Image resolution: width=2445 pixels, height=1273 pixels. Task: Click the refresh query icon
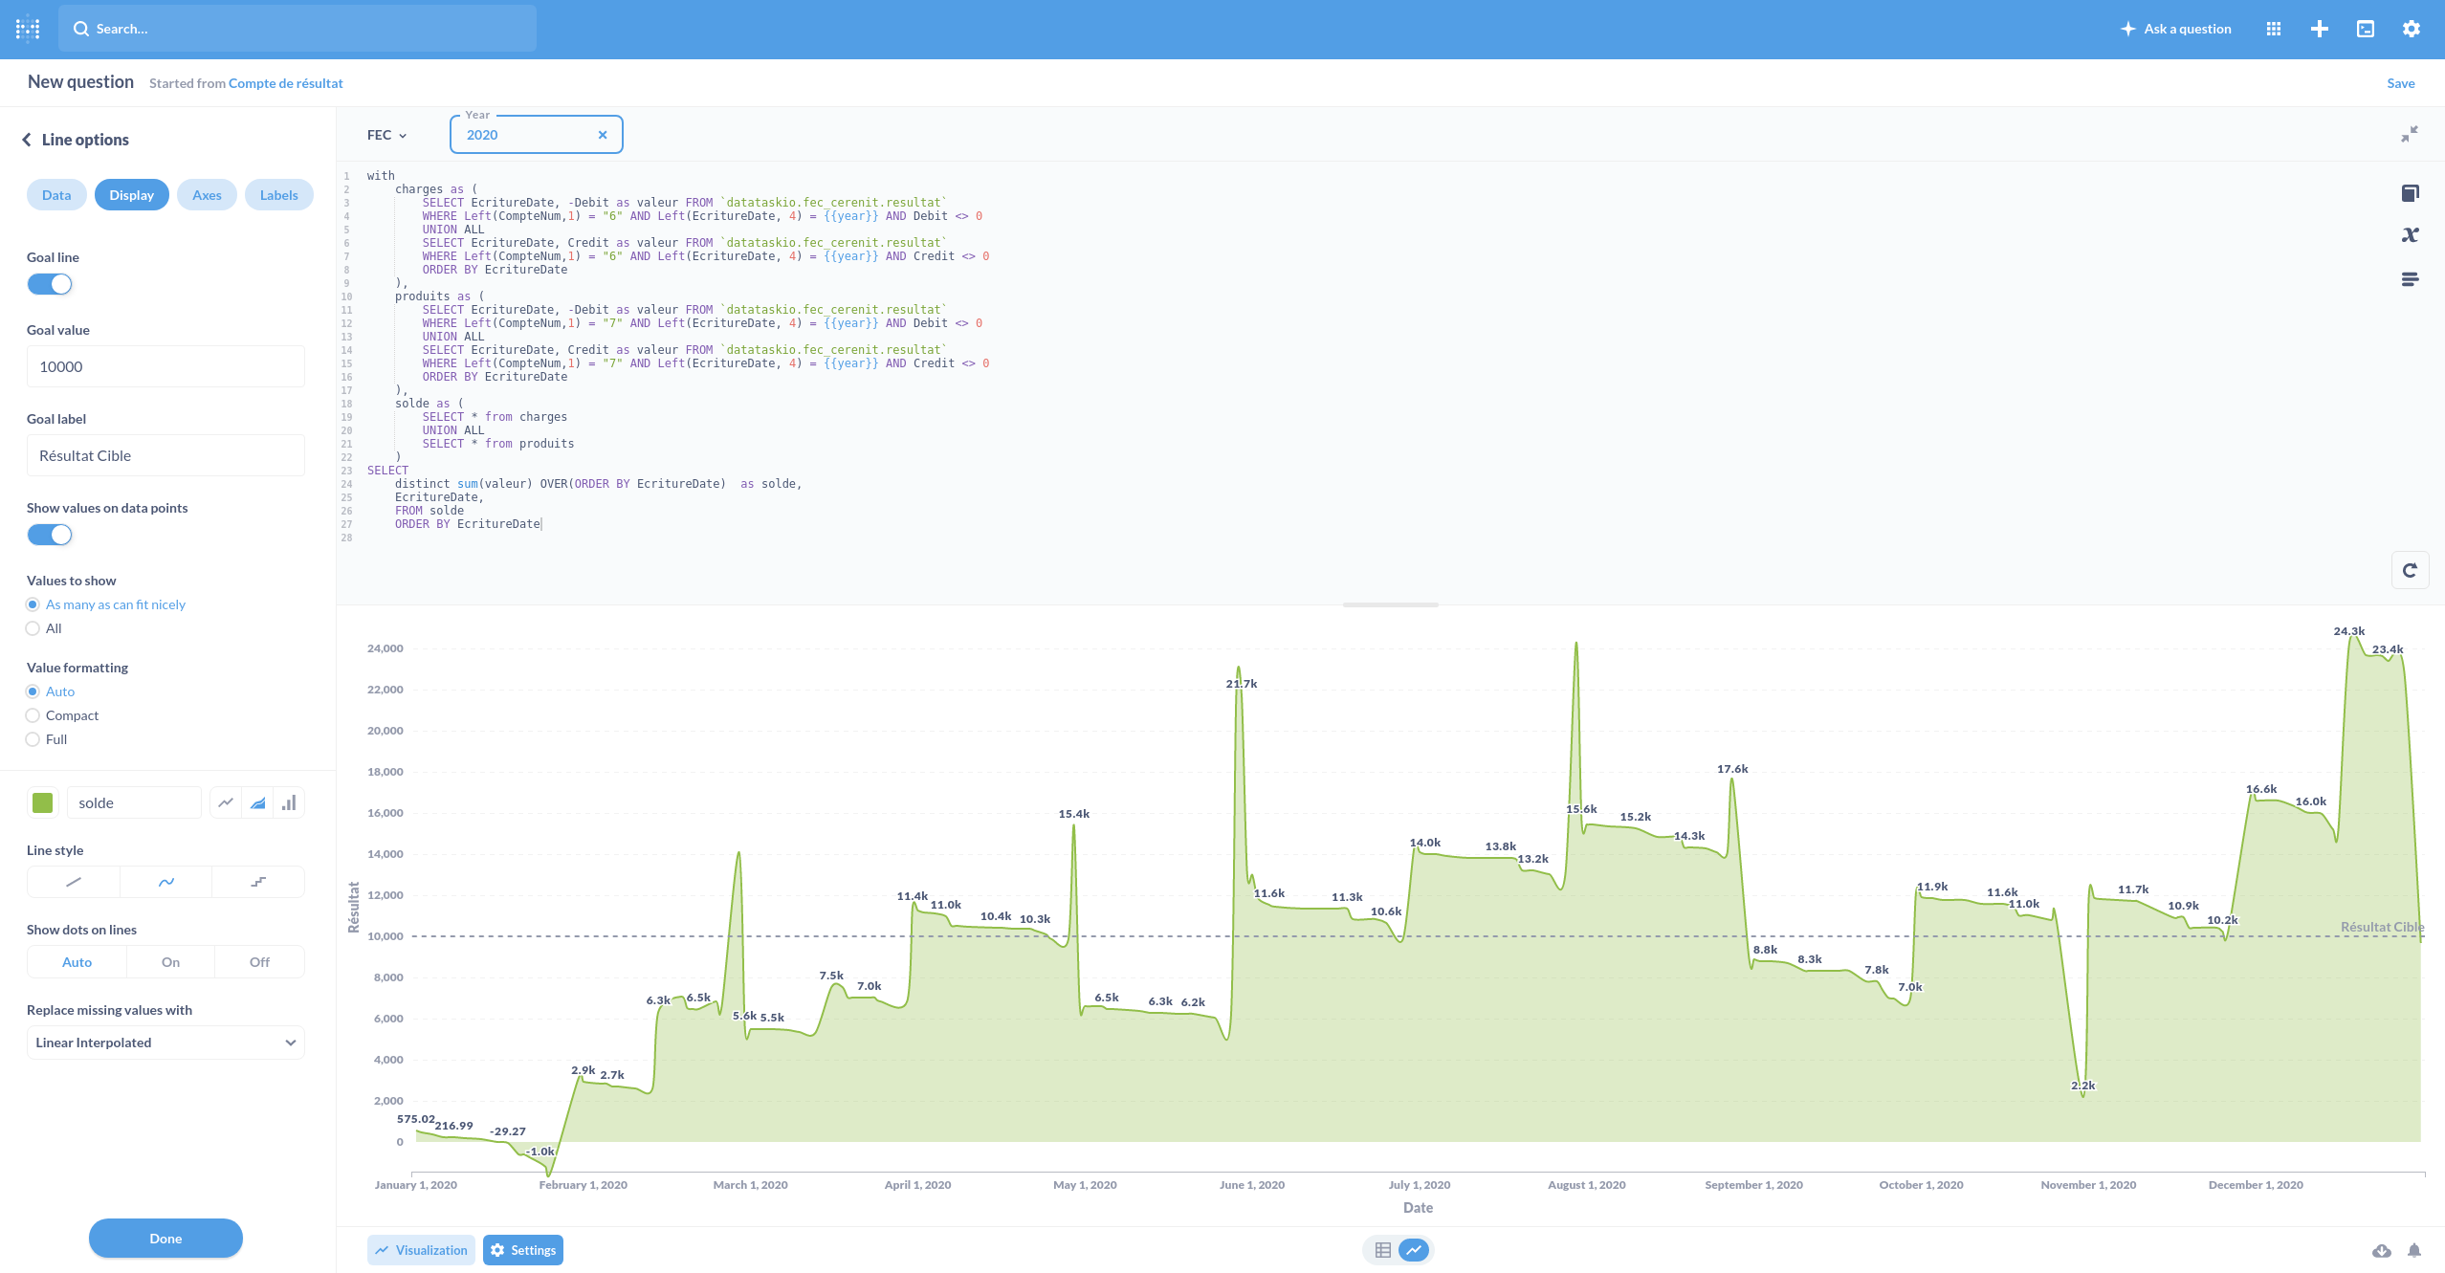2410,570
